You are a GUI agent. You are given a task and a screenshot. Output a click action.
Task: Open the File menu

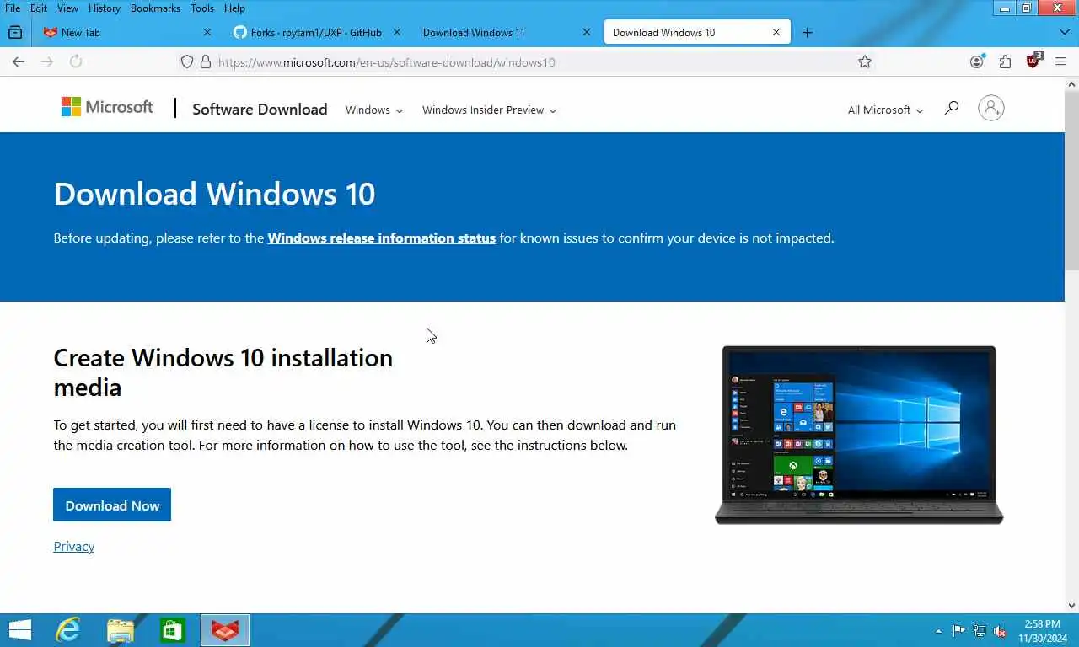pos(13,8)
